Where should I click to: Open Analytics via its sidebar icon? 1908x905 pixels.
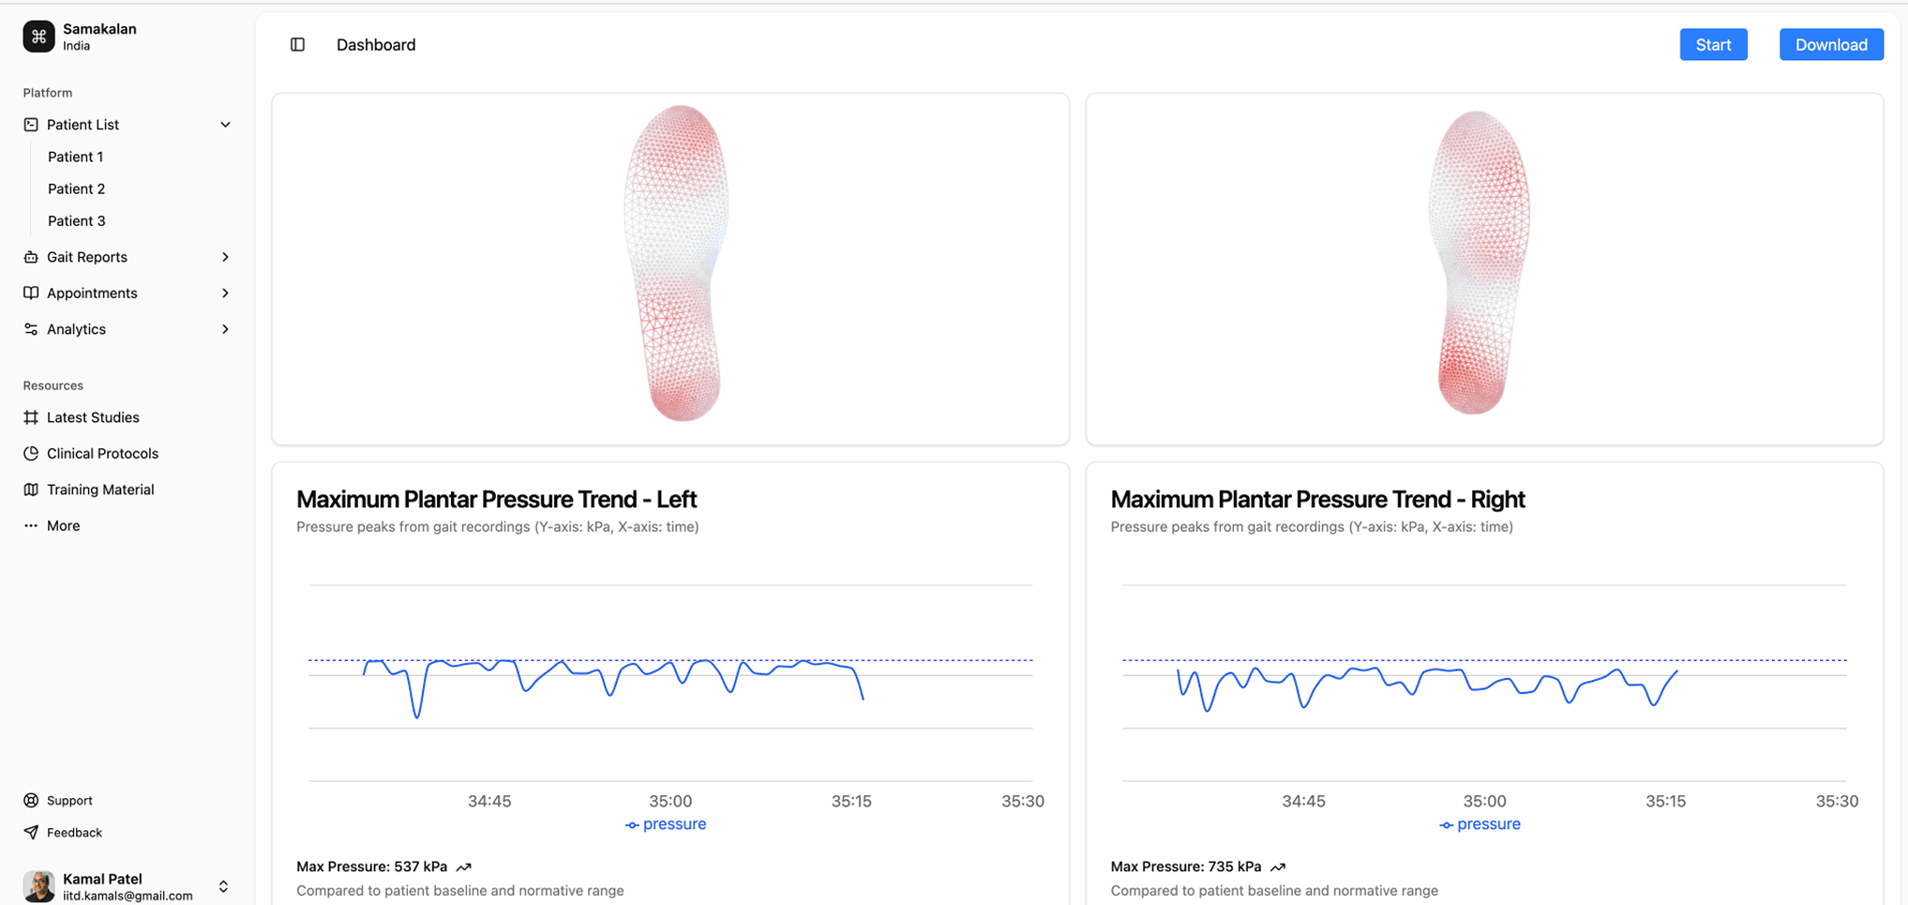coord(31,329)
